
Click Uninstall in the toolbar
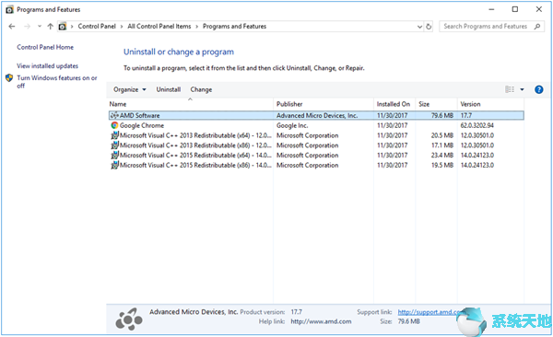(169, 89)
